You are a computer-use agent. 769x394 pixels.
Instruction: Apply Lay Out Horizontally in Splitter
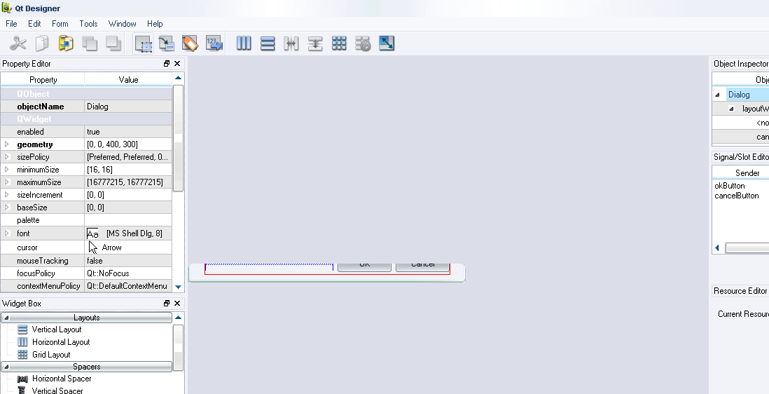pyautogui.click(x=291, y=43)
